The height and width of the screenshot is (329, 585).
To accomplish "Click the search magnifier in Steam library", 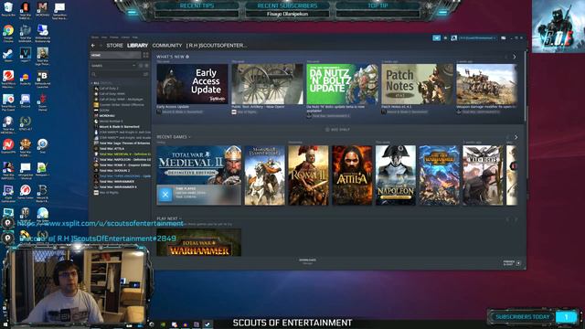I will click(94, 75).
